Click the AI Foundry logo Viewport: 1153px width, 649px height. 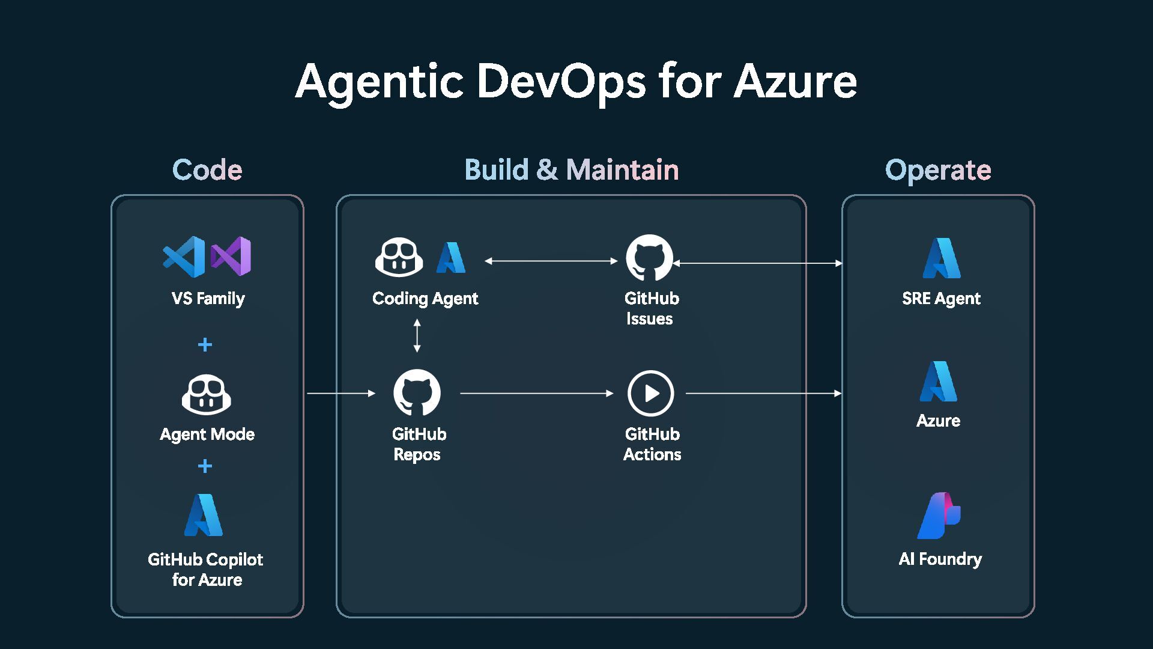click(x=939, y=516)
